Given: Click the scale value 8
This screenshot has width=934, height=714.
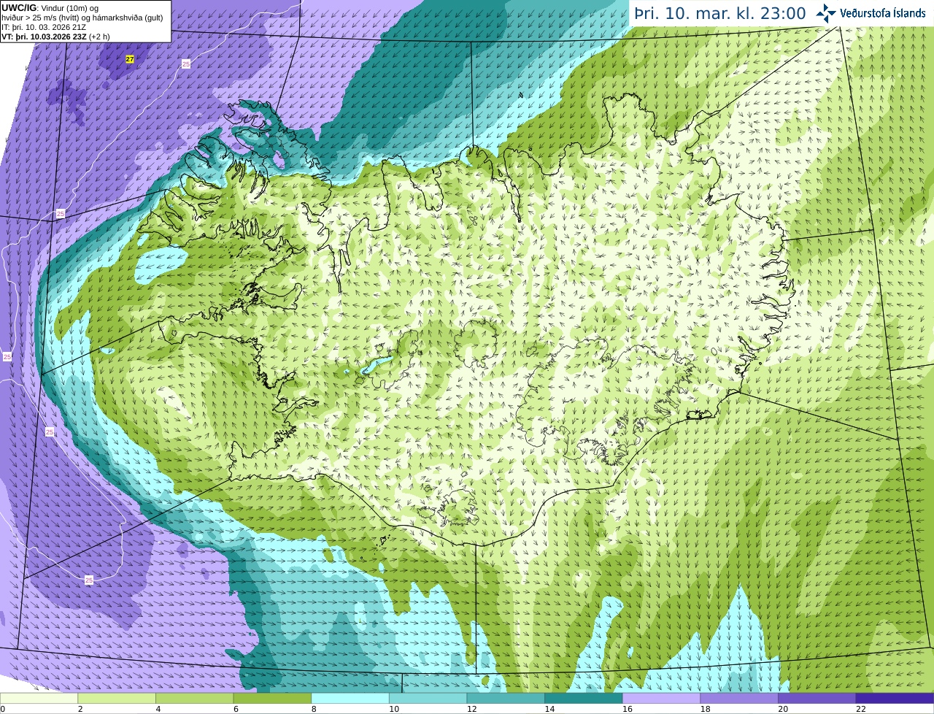Looking at the screenshot, I should pos(313,709).
